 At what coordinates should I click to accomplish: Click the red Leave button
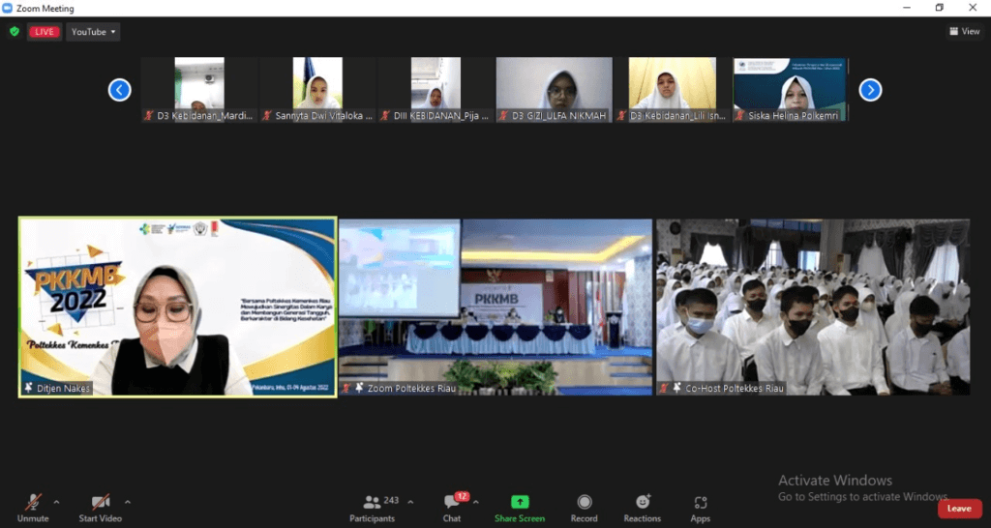[x=959, y=509]
